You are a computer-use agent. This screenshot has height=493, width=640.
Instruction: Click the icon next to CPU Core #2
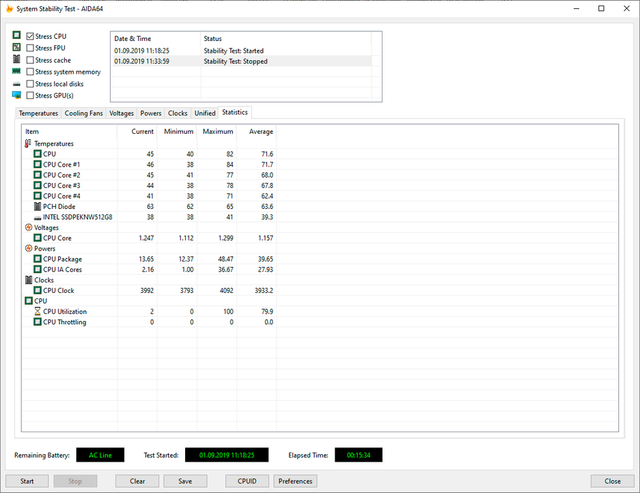[x=37, y=175]
